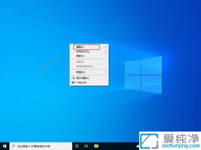Click the search magnifier icon in the taskbar
Image resolution: width=201 pixels, height=150 pixels.
(13, 146)
